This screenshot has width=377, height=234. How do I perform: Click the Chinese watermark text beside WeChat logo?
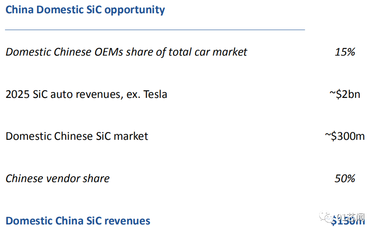(x=350, y=217)
